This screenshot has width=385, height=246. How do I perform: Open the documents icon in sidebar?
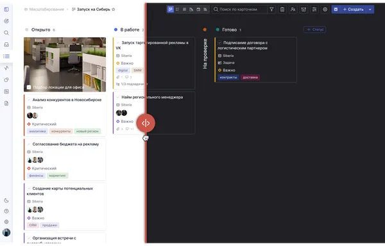click(x=6, y=103)
